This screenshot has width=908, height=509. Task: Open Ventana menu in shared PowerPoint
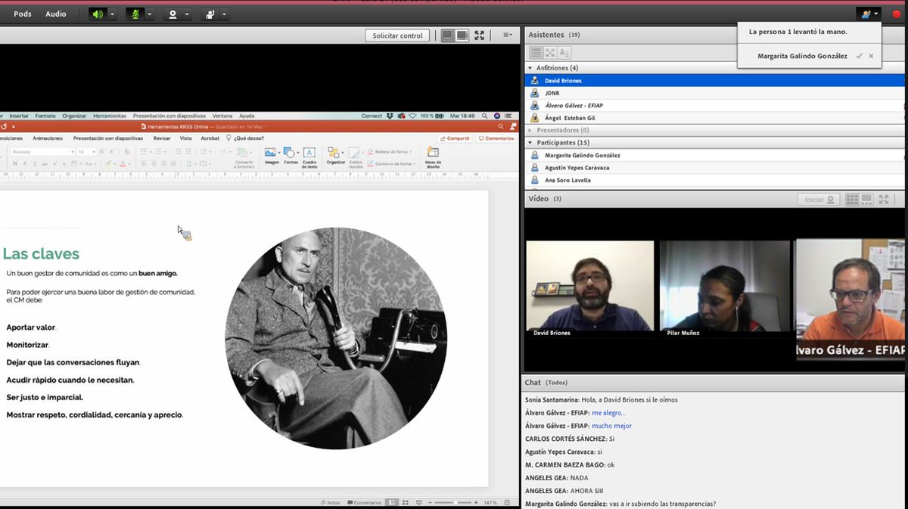(222, 116)
